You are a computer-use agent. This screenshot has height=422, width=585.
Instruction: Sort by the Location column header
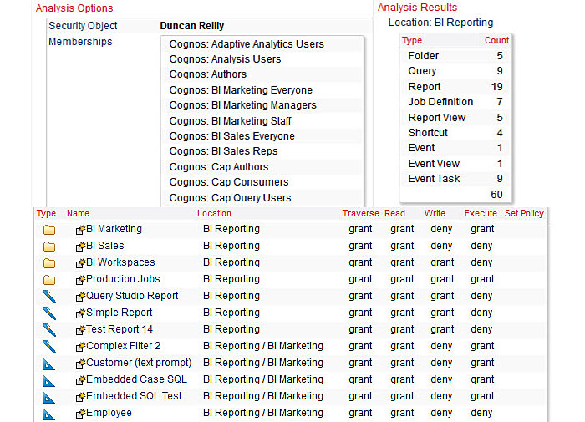[x=214, y=213]
